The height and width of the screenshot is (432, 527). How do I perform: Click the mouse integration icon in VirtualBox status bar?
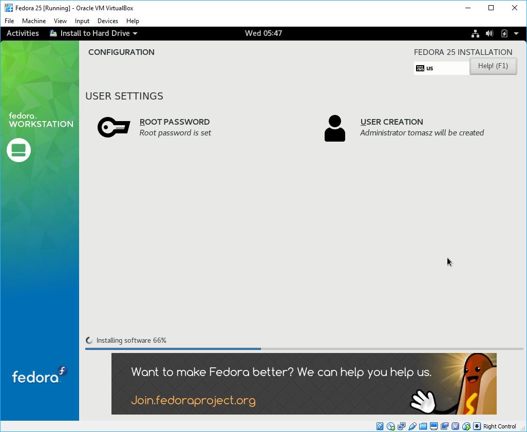pyautogui.click(x=466, y=426)
